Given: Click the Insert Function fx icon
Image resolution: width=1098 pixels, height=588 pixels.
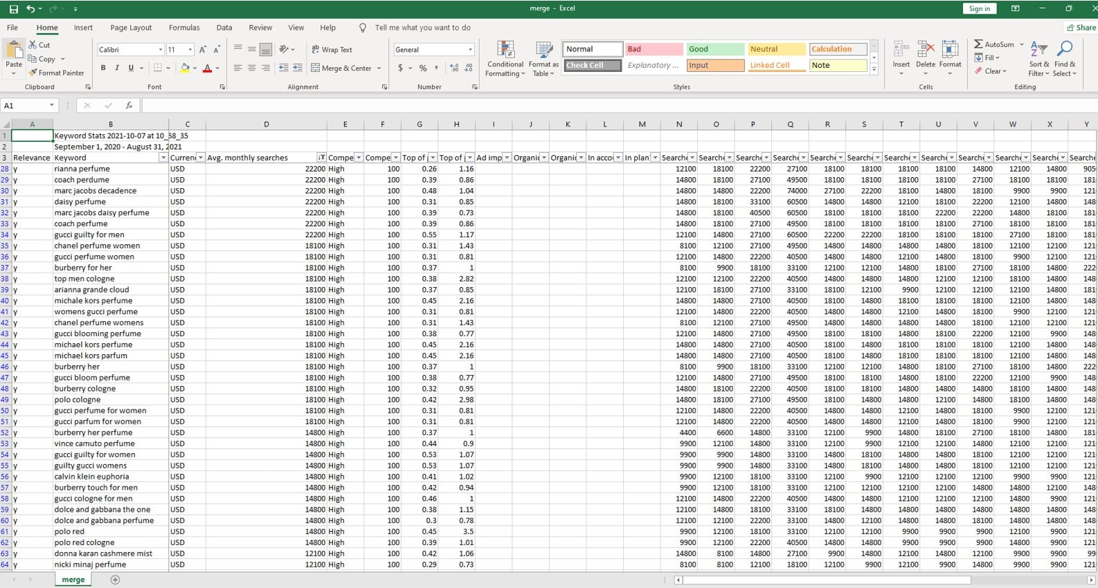Looking at the screenshot, I should coord(129,105).
